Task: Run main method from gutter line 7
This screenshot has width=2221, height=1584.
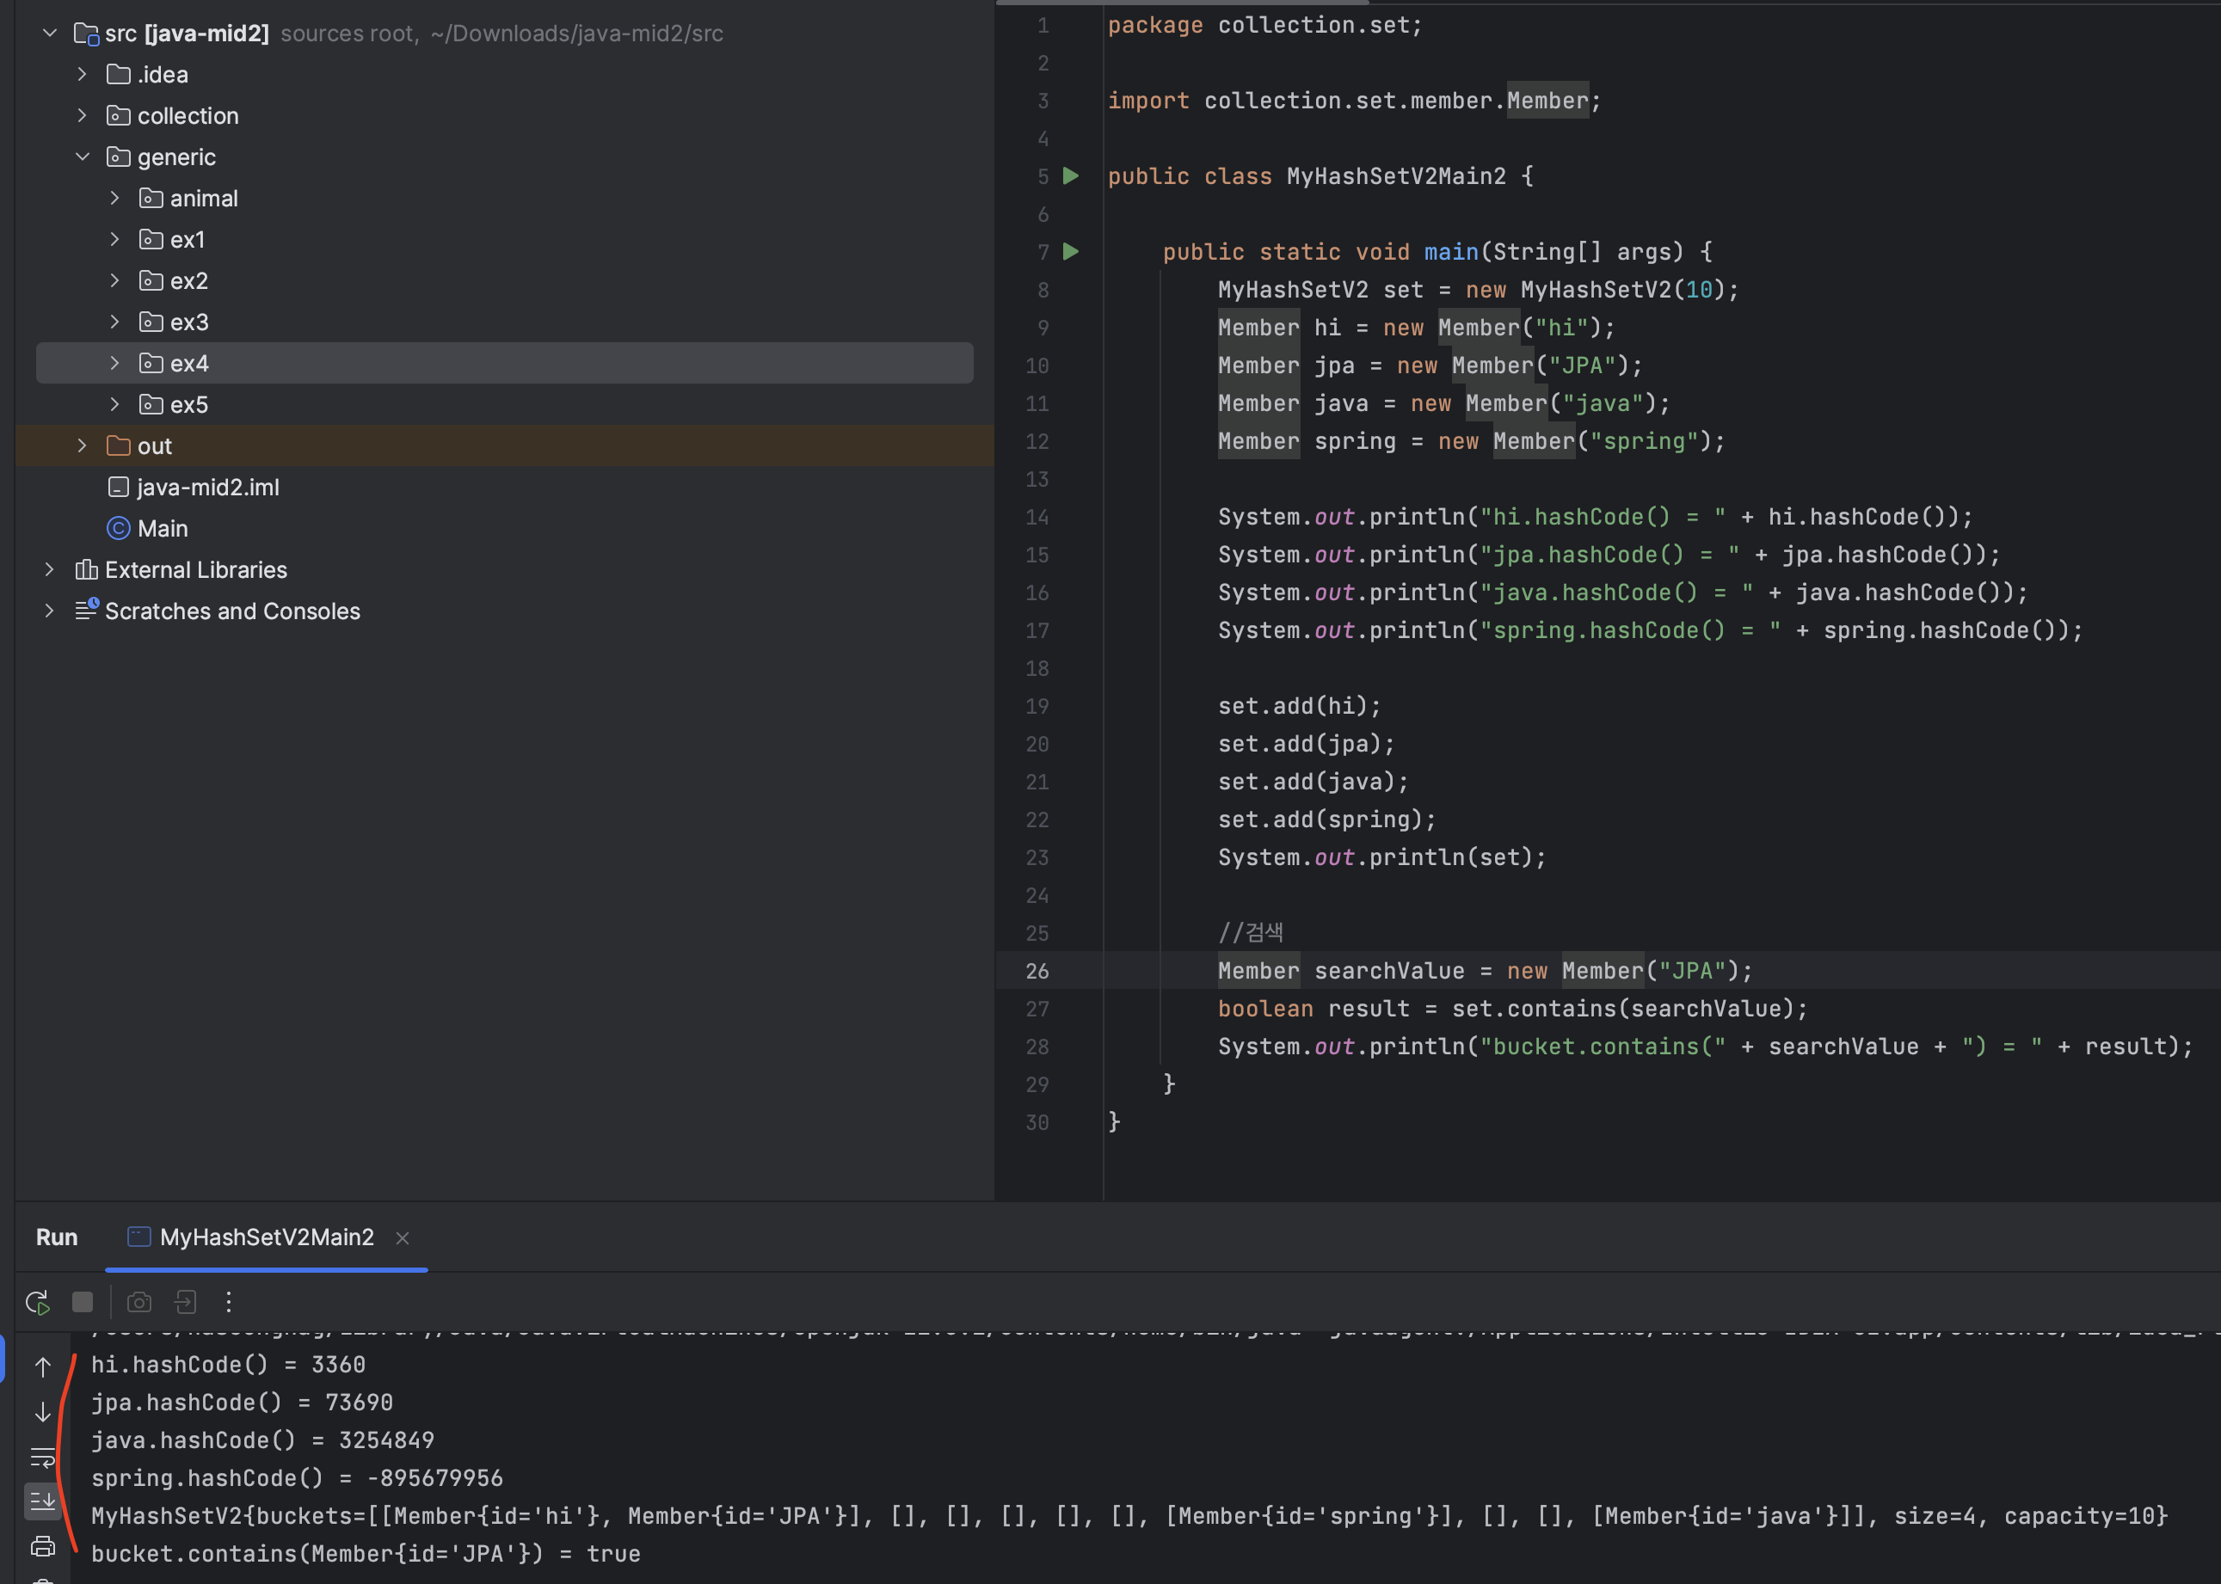Action: pyautogui.click(x=1071, y=252)
